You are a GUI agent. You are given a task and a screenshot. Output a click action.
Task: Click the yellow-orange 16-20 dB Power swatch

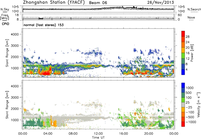[x=183, y=50]
